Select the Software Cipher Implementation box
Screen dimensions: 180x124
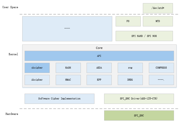[59, 99]
